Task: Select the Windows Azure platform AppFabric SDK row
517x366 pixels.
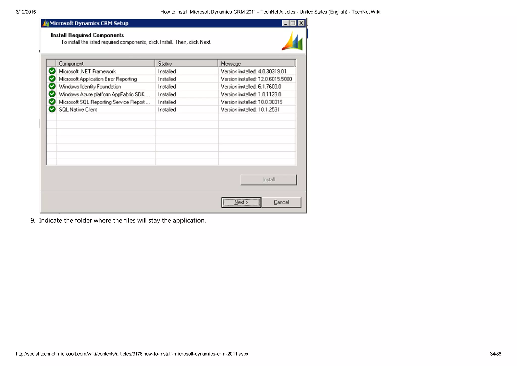Action: point(171,94)
